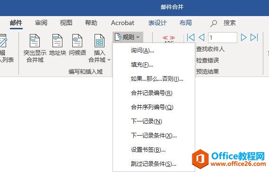Screen dimensions: 269x172
Task: Expand the 插入合并域 dropdown arrow
Action: pos(109,60)
